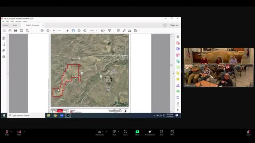Switch to the Tools tab
Screen dimensions: 255x143
click(x=15, y=25)
